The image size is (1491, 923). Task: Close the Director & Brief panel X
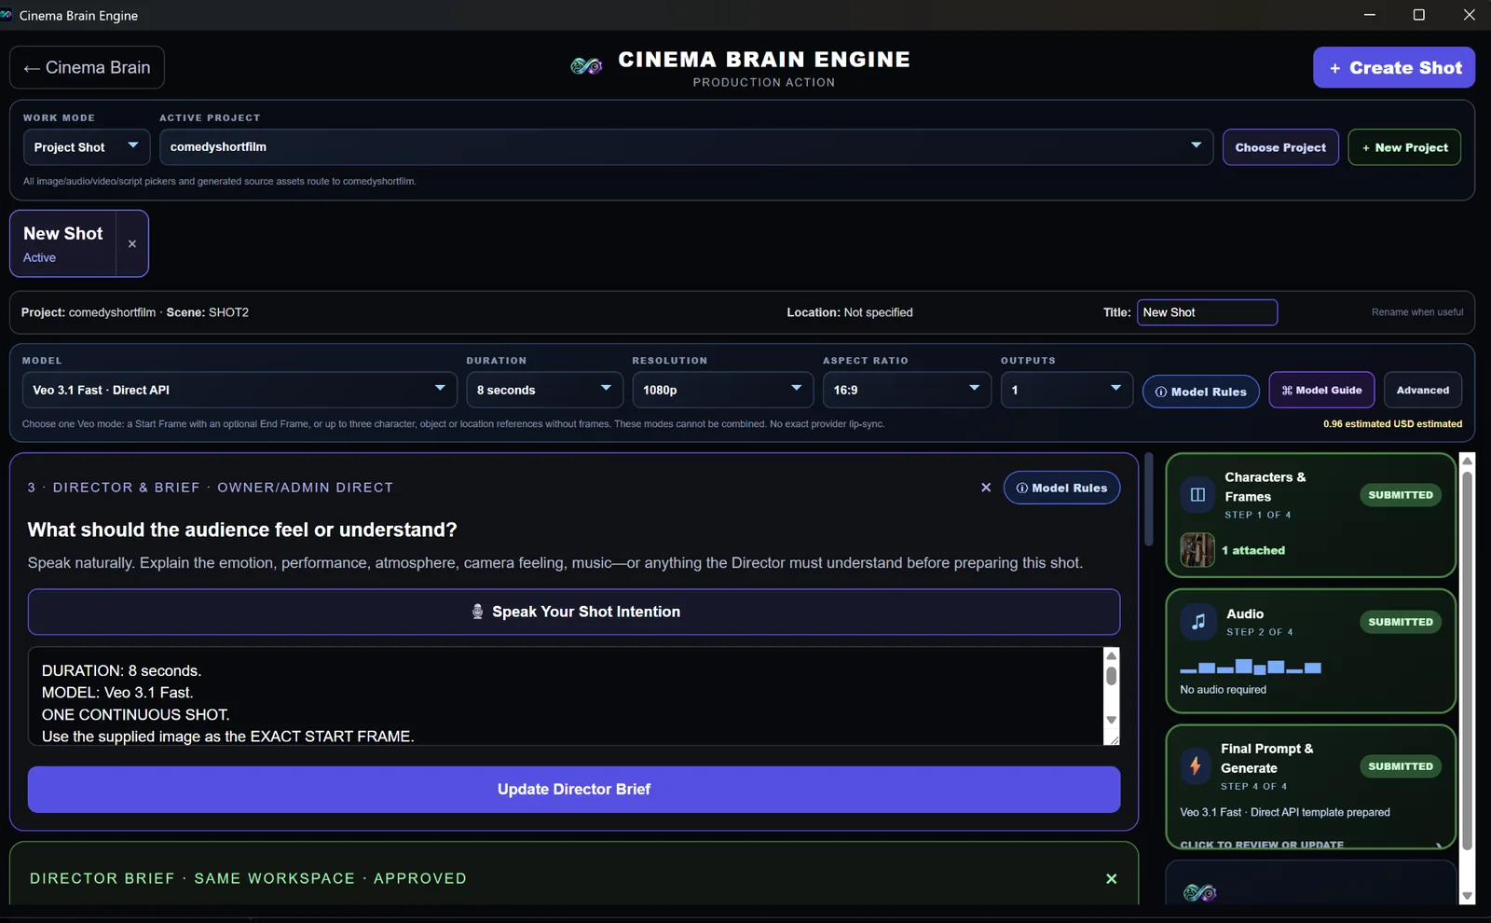point(986,488)
